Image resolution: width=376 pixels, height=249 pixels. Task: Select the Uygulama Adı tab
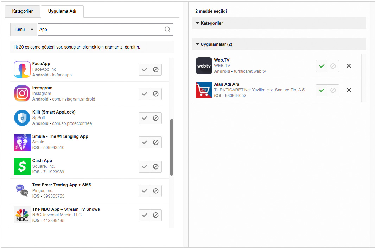62,11
